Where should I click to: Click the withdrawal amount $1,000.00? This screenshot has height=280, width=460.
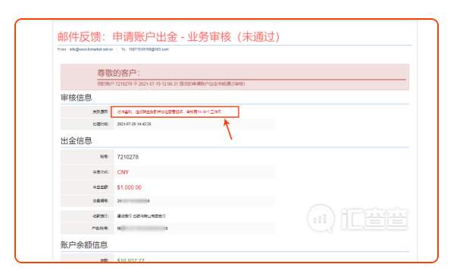pos(129,187)
